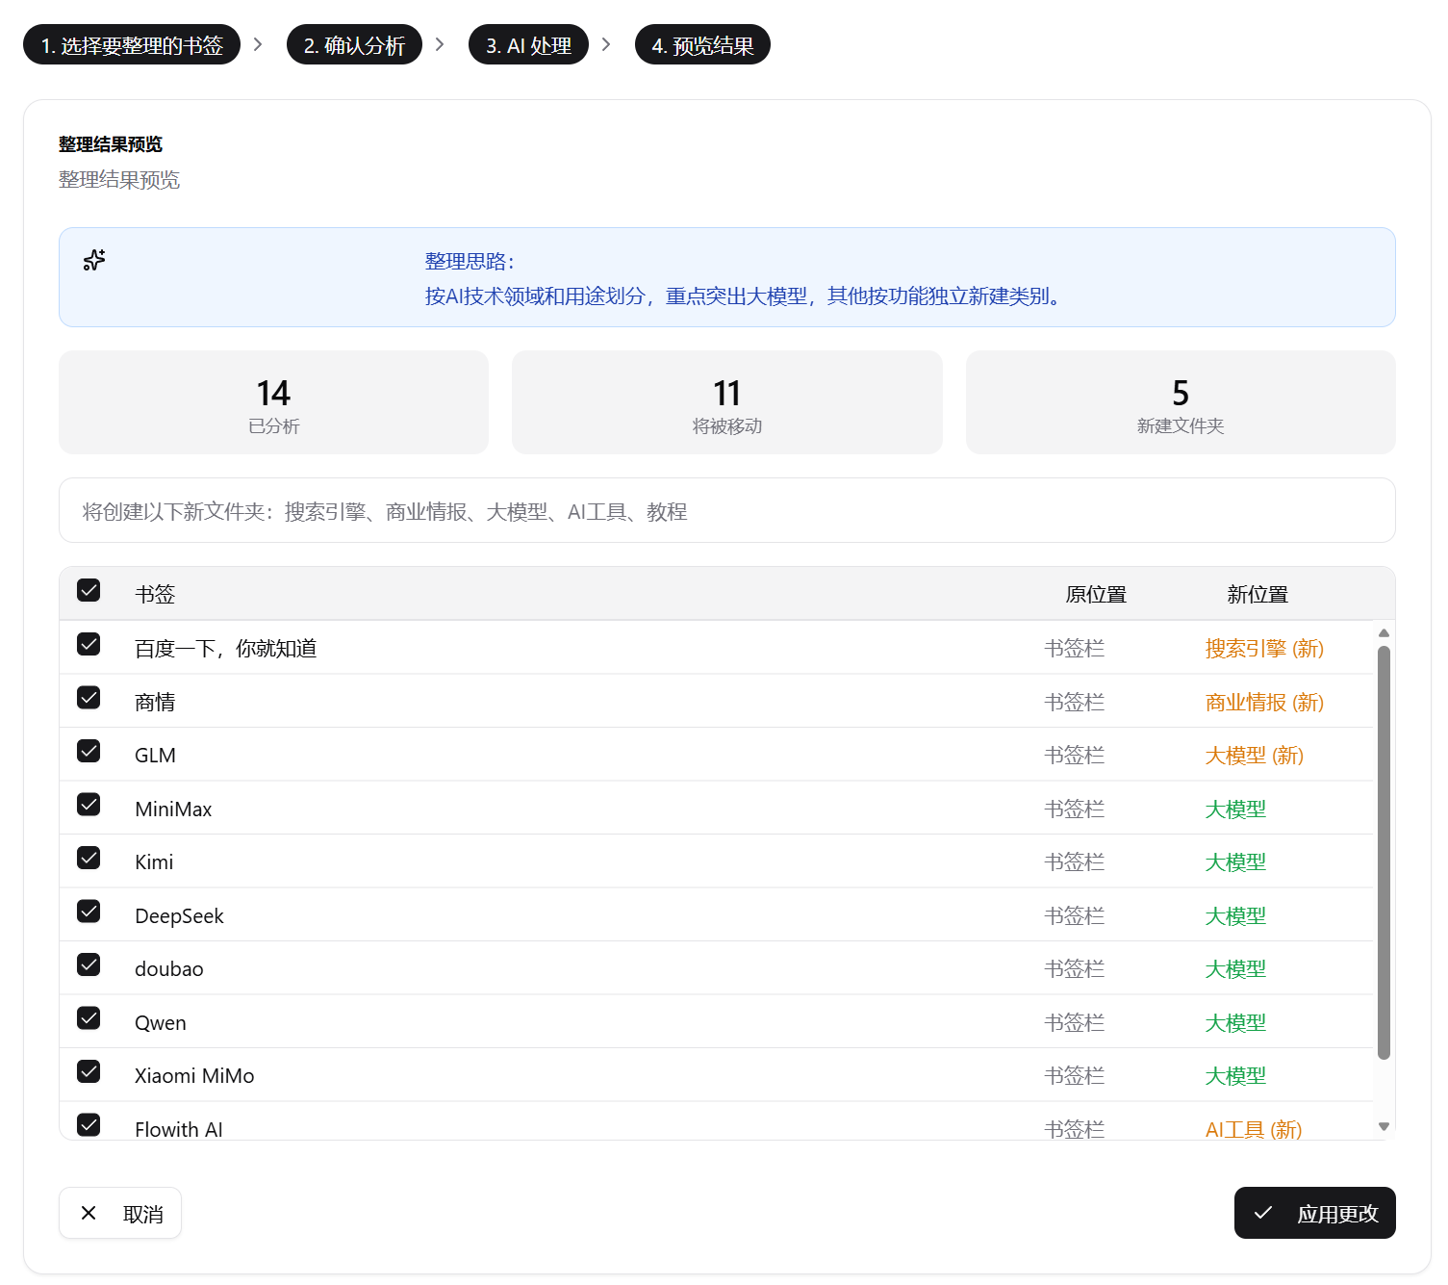Toggle the MiniMax bookmark checkbox
Image resolution: width=1448 pixels, height=1285 pixels.
(x=89, y=804)
